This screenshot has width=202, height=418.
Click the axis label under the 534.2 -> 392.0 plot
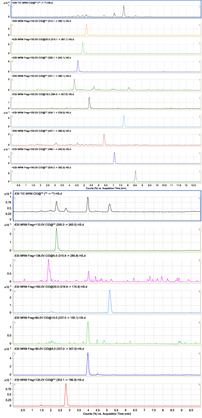click(x=106, y=188)
